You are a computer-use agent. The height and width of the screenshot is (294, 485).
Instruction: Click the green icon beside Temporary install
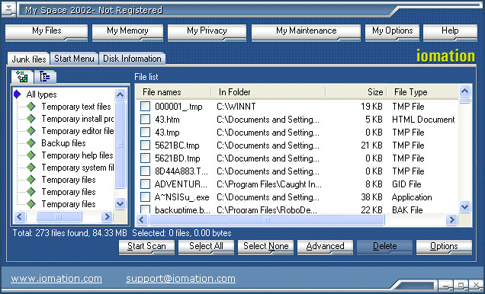(x=31, y=119)
